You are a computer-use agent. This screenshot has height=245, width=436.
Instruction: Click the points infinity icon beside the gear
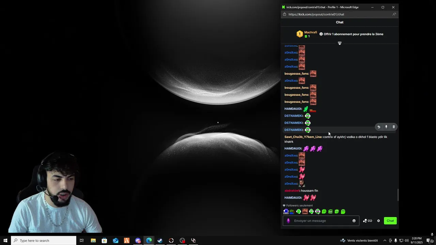(x=368, y=221)
